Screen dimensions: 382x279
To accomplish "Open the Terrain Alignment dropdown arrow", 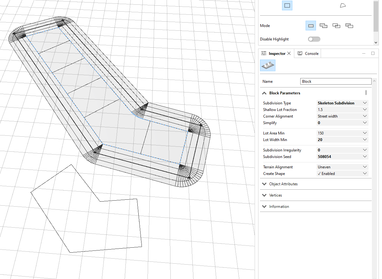I will click(x=365, y=167).
